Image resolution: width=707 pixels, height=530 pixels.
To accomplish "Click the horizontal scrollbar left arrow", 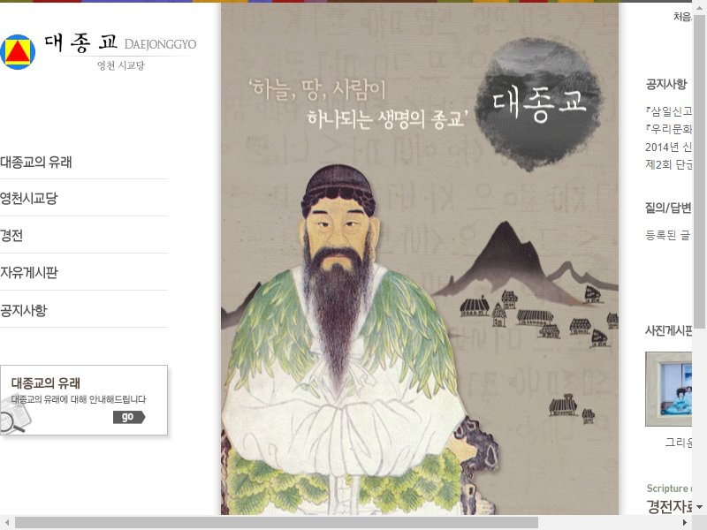I will 6,523.
